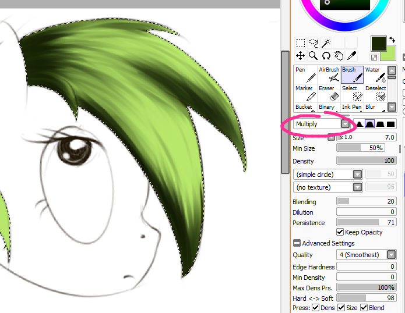Switch to the Hand pan tool
This screenshot has width=405, height=313.
click(339, 56)
